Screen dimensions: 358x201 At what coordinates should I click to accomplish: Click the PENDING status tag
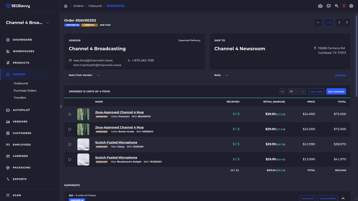pos(90,25)
